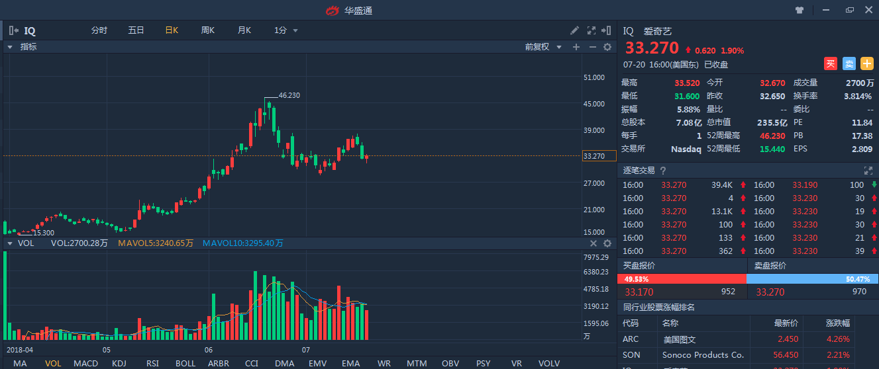Viewport: 879px width, 369px height.
Task: Click the yellow plus add-to-watchlist button
Action: [x=866, y=63]
